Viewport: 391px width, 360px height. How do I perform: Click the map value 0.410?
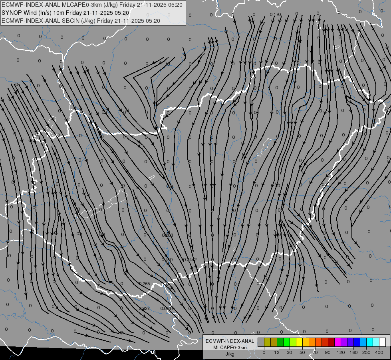[167, 260]
